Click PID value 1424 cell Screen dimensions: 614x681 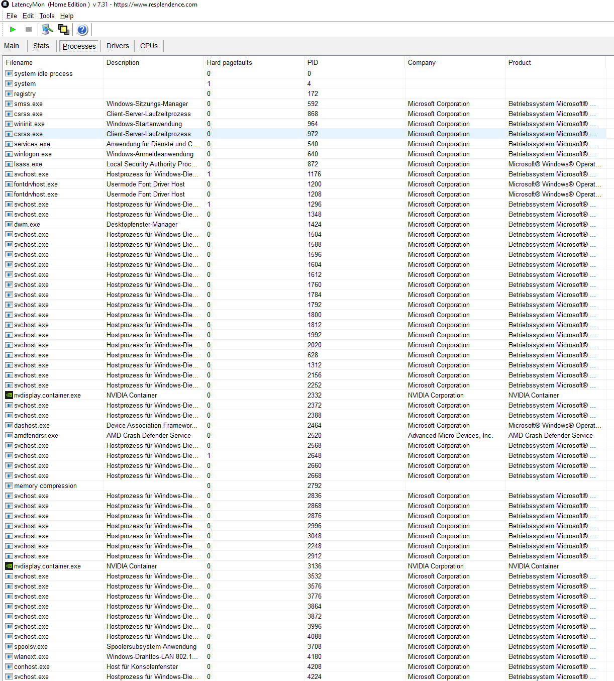pyautogui.click(x=315, y=224)
